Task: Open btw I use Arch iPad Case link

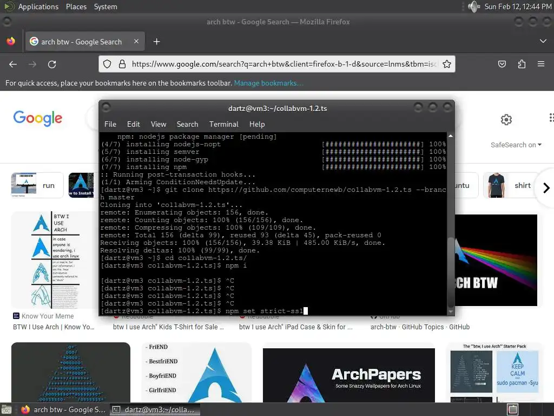Action: click(x=296, y=327)
